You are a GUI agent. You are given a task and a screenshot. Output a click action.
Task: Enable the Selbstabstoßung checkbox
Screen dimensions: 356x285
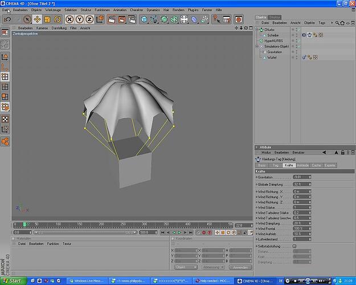point(294,246)
